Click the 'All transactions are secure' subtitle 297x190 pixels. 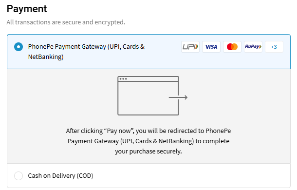(66, 22)
